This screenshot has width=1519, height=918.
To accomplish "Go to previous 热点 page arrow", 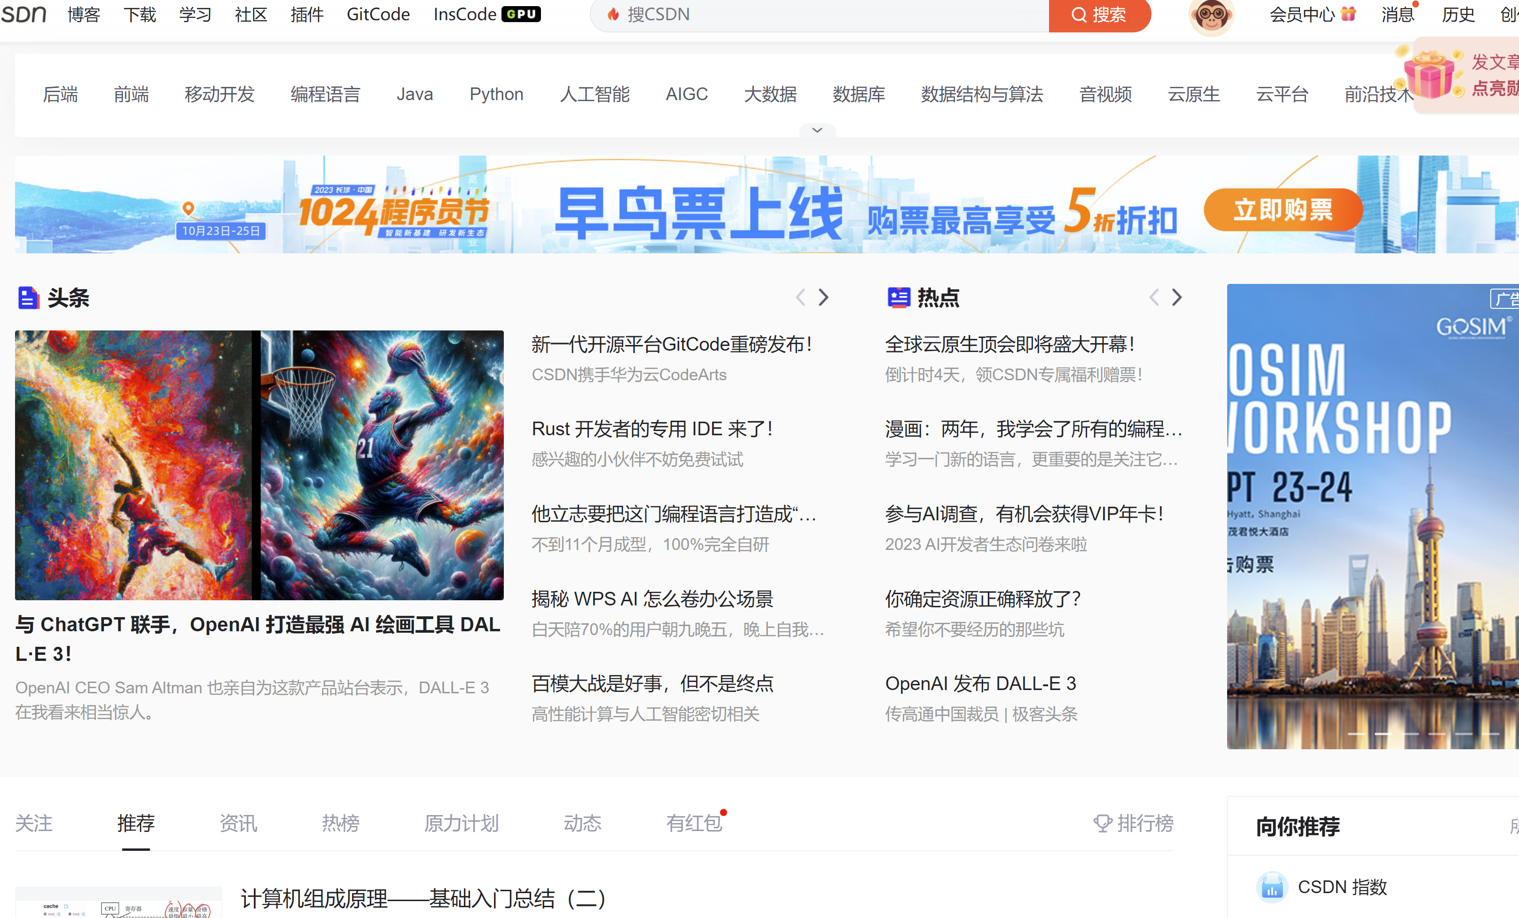I will (1154, 298).
